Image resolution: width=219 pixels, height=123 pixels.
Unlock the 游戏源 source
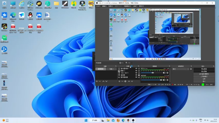pyautogui.click(x=139, y=75)
